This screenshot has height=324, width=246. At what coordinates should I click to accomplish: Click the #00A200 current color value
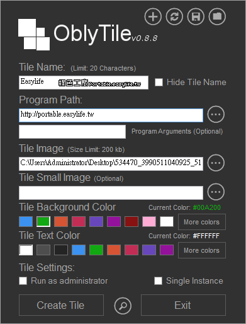click(x=207, y=207)
